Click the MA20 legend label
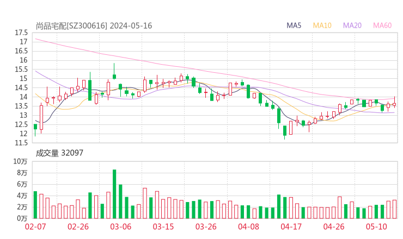 pyautogui.click(x=352, y=26)
